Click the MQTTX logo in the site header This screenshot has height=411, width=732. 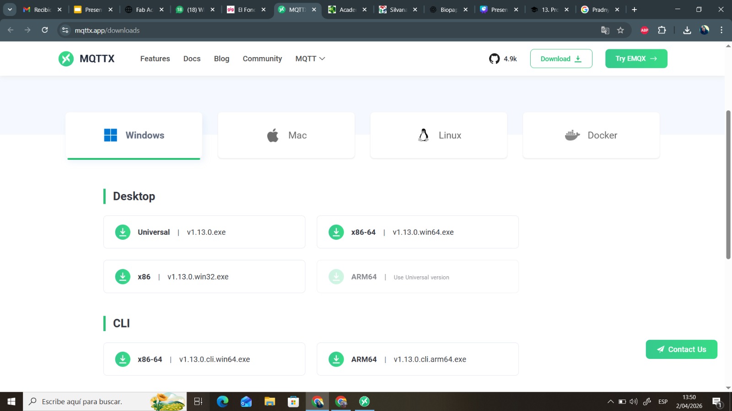coord(86,58)
